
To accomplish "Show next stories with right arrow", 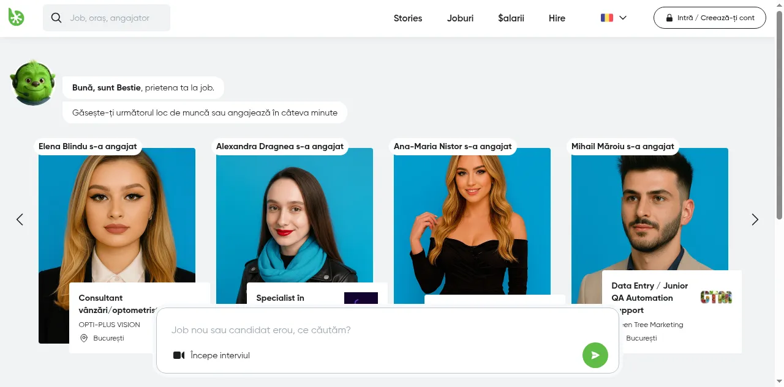I will [x=755, y=219].
